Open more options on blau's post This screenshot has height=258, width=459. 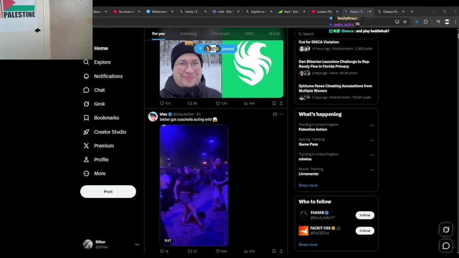(x=281, y=114)
